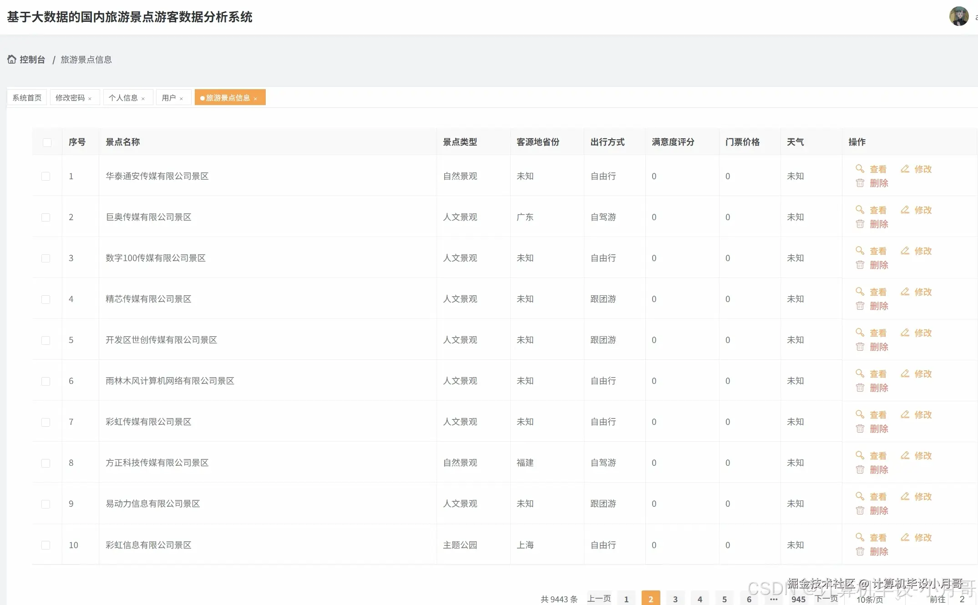This screenshot has width=978, height=605.
Task: Select the checkbox beside 精芯传媒有限公司景区
Action: pyautogui.click(x=46, y=299)
